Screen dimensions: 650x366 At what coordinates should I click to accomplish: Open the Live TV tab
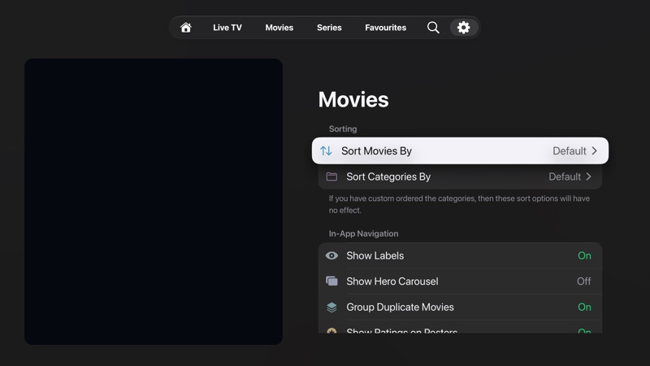(227, 28)
